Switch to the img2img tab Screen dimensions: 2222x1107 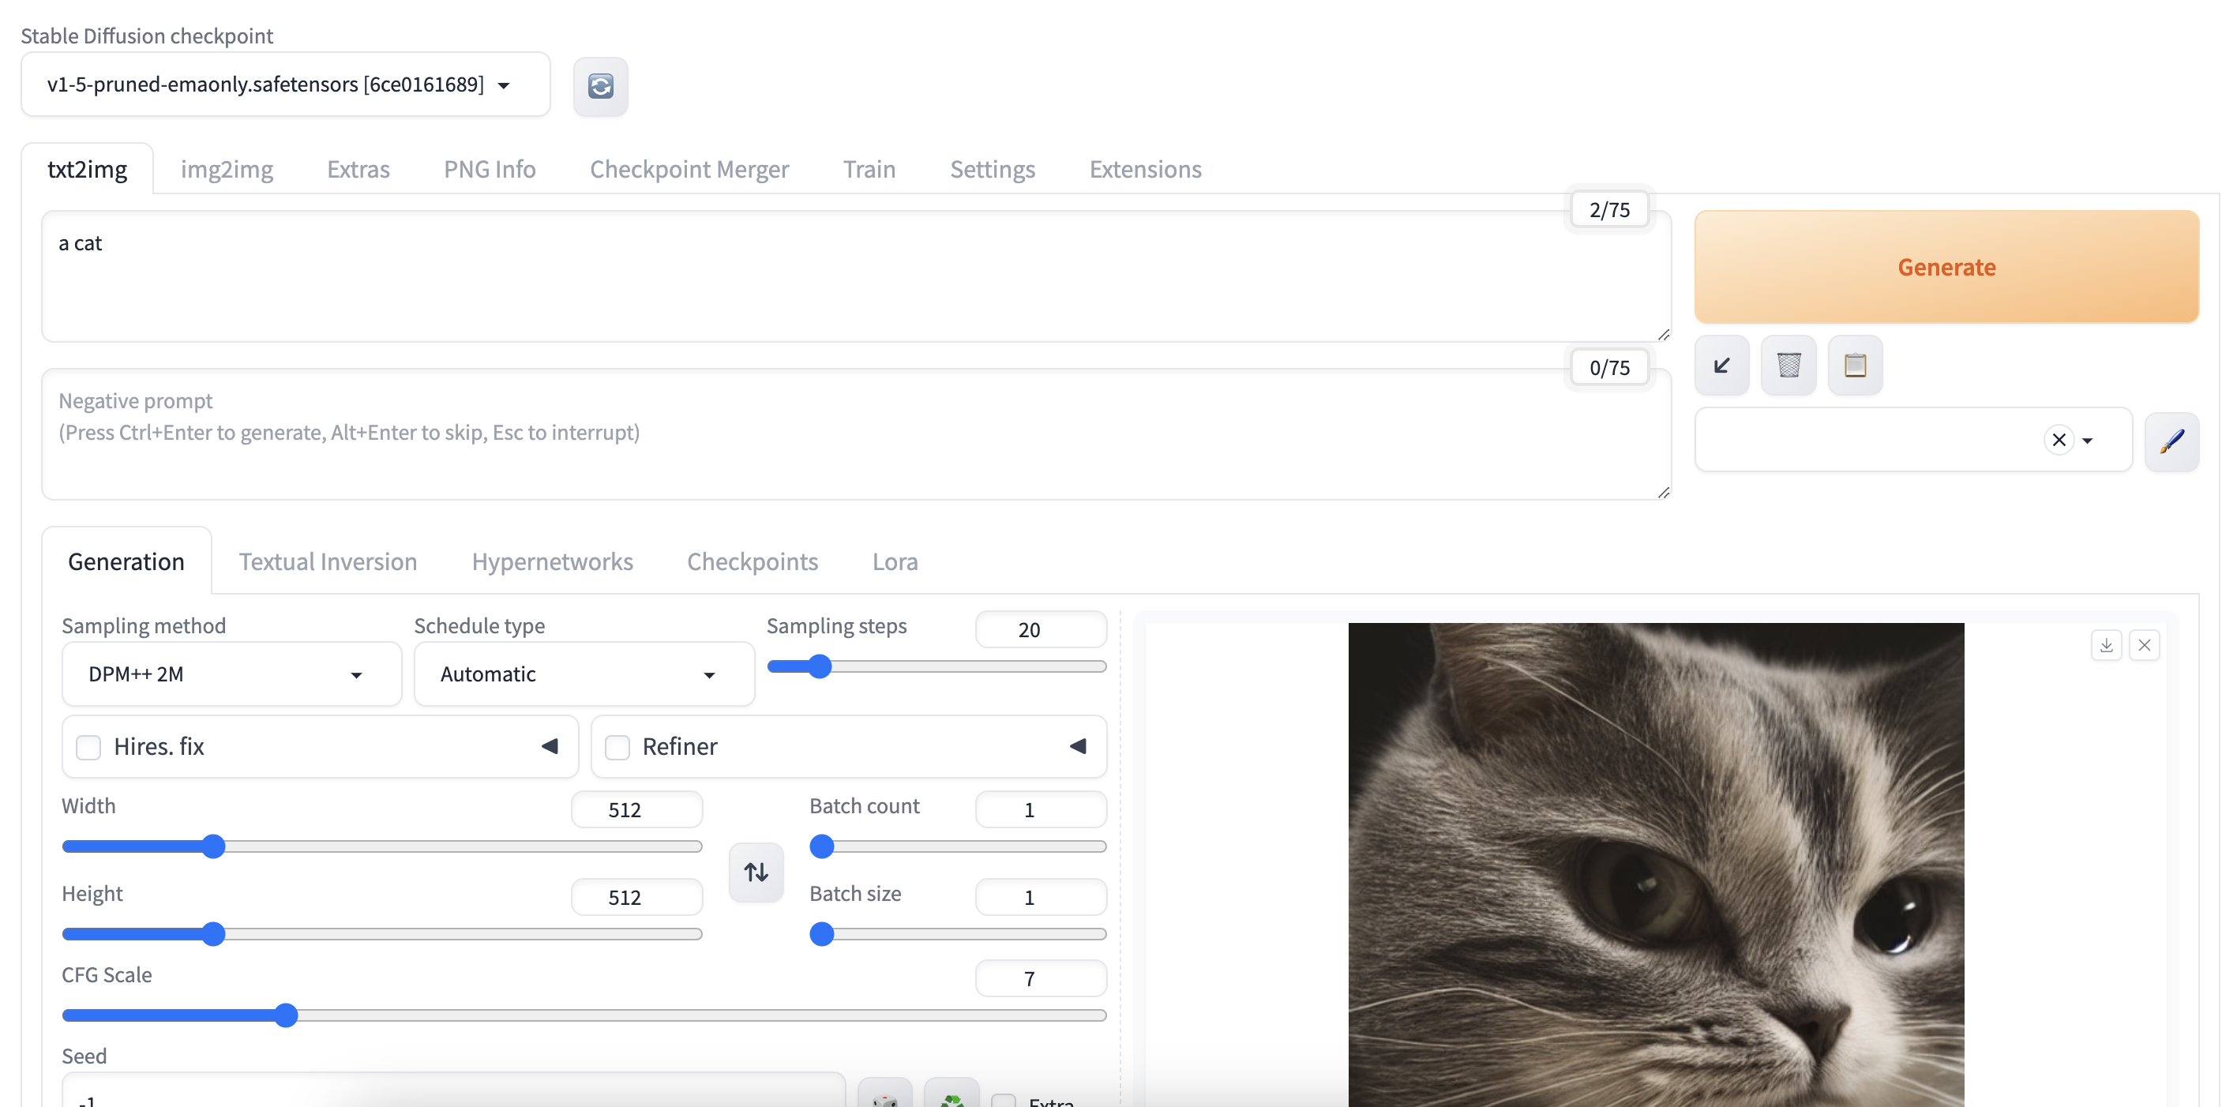[x=226, y=169]
